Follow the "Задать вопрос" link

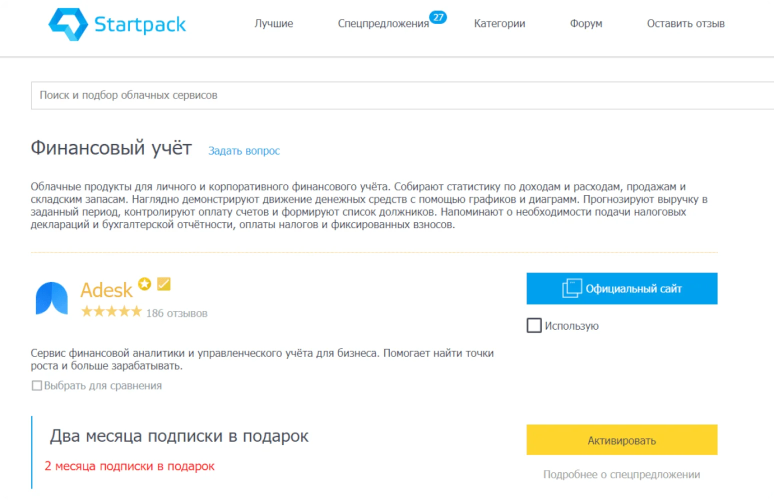244,151
